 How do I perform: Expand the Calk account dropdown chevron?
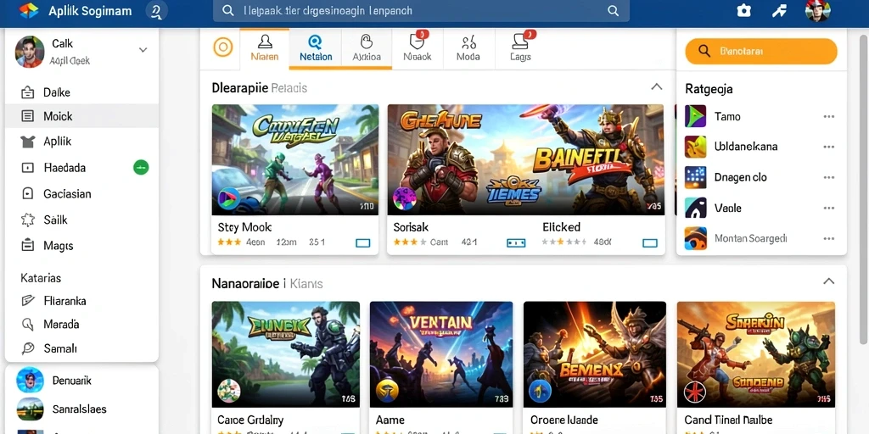[143, 50]
